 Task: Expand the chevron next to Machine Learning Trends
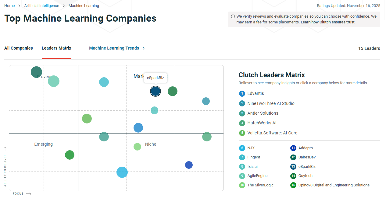(143, 48)
